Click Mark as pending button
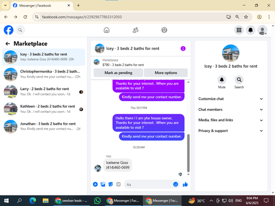275x206 pixels. pyautogui.click(x=118, y=73)
